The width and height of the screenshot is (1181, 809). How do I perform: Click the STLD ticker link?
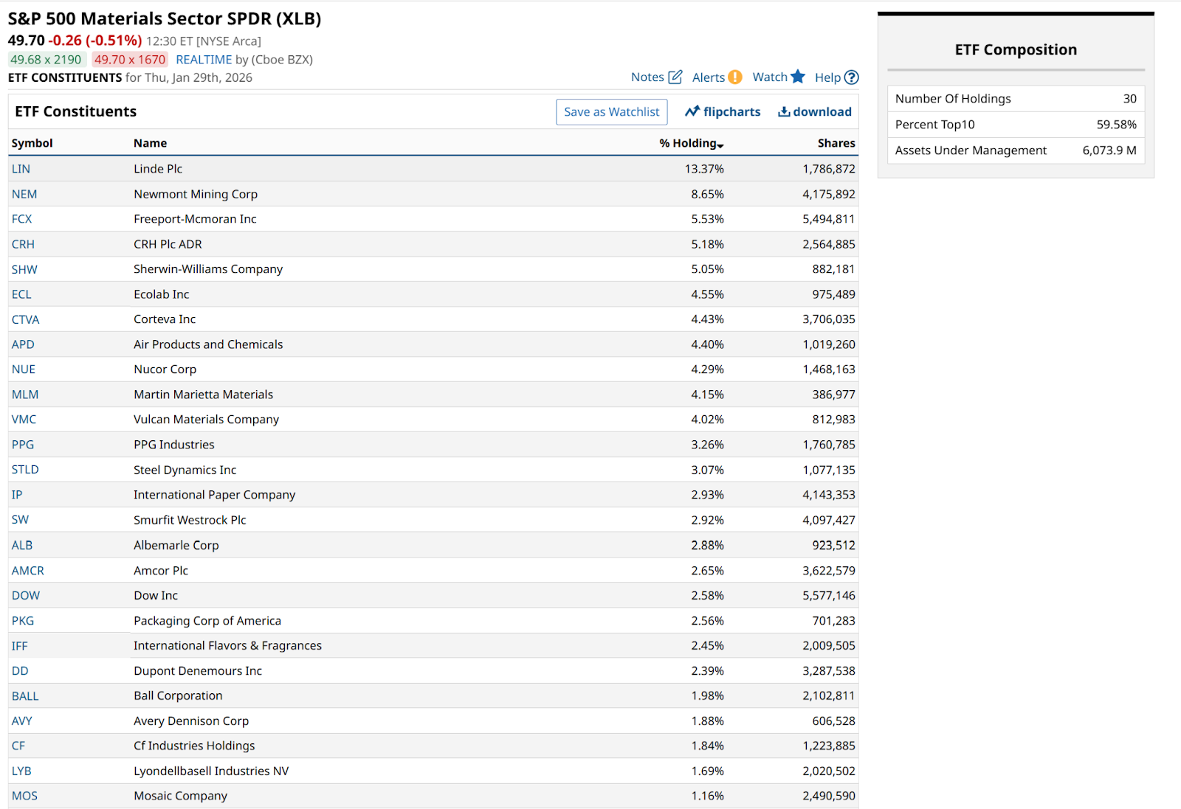click(25, 470)
